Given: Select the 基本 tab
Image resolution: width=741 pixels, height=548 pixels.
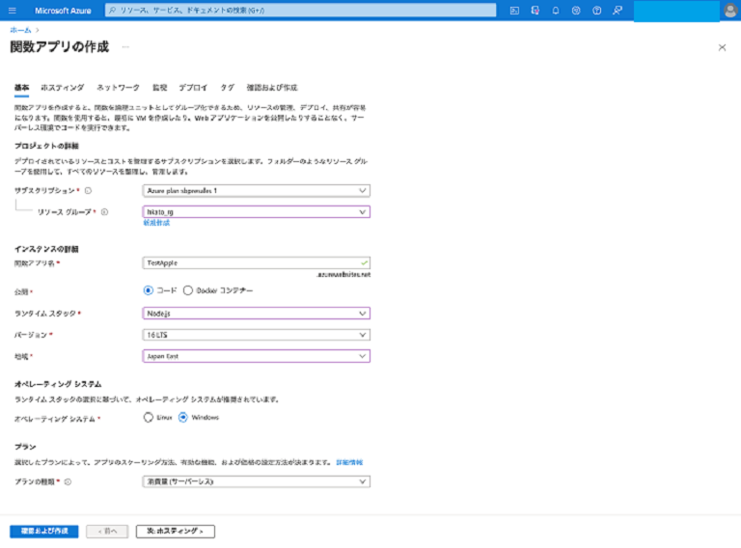Looking at the screenshot, I should point(22,88).
